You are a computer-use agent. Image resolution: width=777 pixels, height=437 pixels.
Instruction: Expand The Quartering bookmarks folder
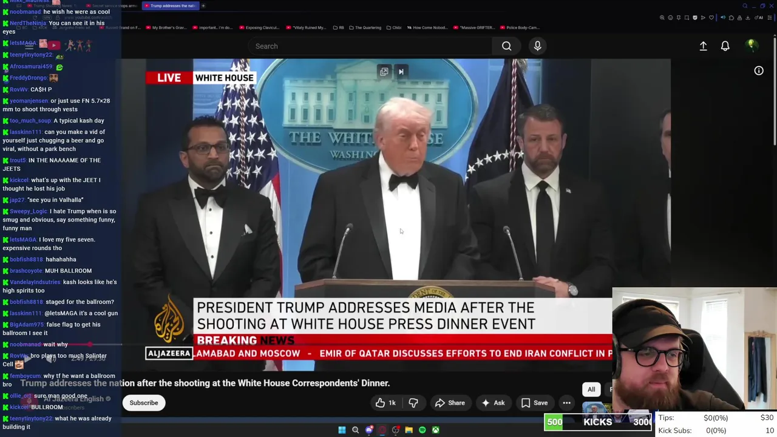point(365,27)
